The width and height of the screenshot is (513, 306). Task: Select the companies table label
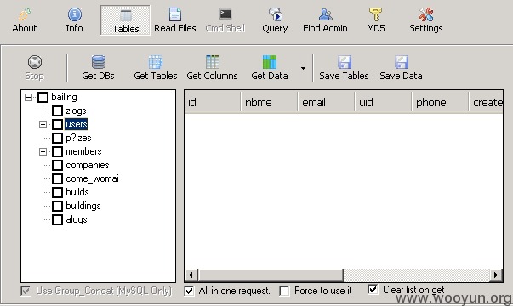pos(88,165)
